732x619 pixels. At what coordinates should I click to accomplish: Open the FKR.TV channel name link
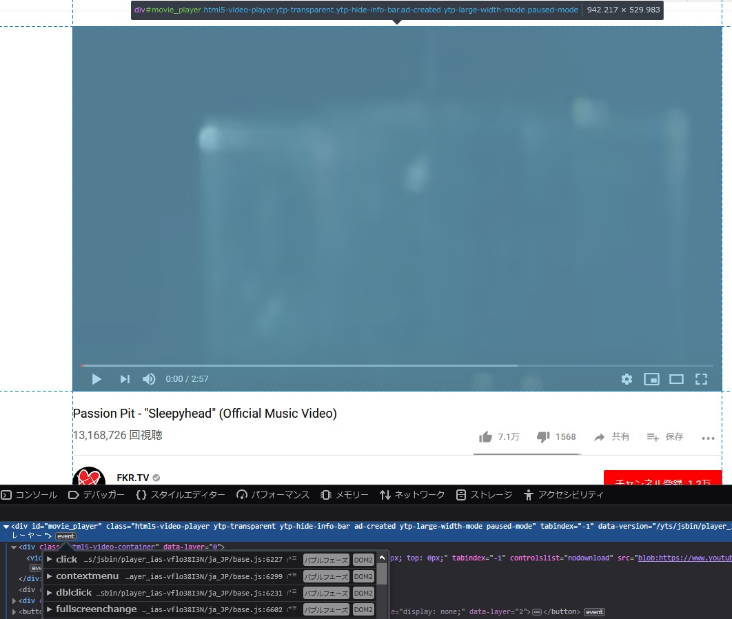point(132,478)
